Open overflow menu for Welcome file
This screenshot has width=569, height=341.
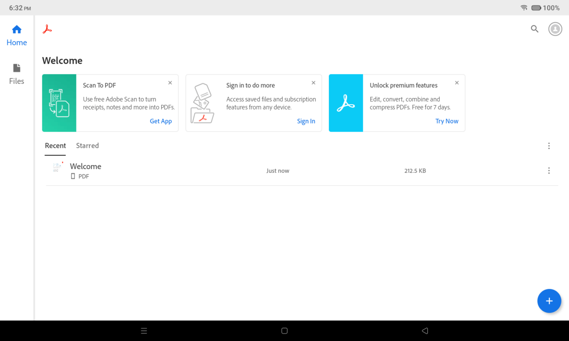tap(549, 170)
